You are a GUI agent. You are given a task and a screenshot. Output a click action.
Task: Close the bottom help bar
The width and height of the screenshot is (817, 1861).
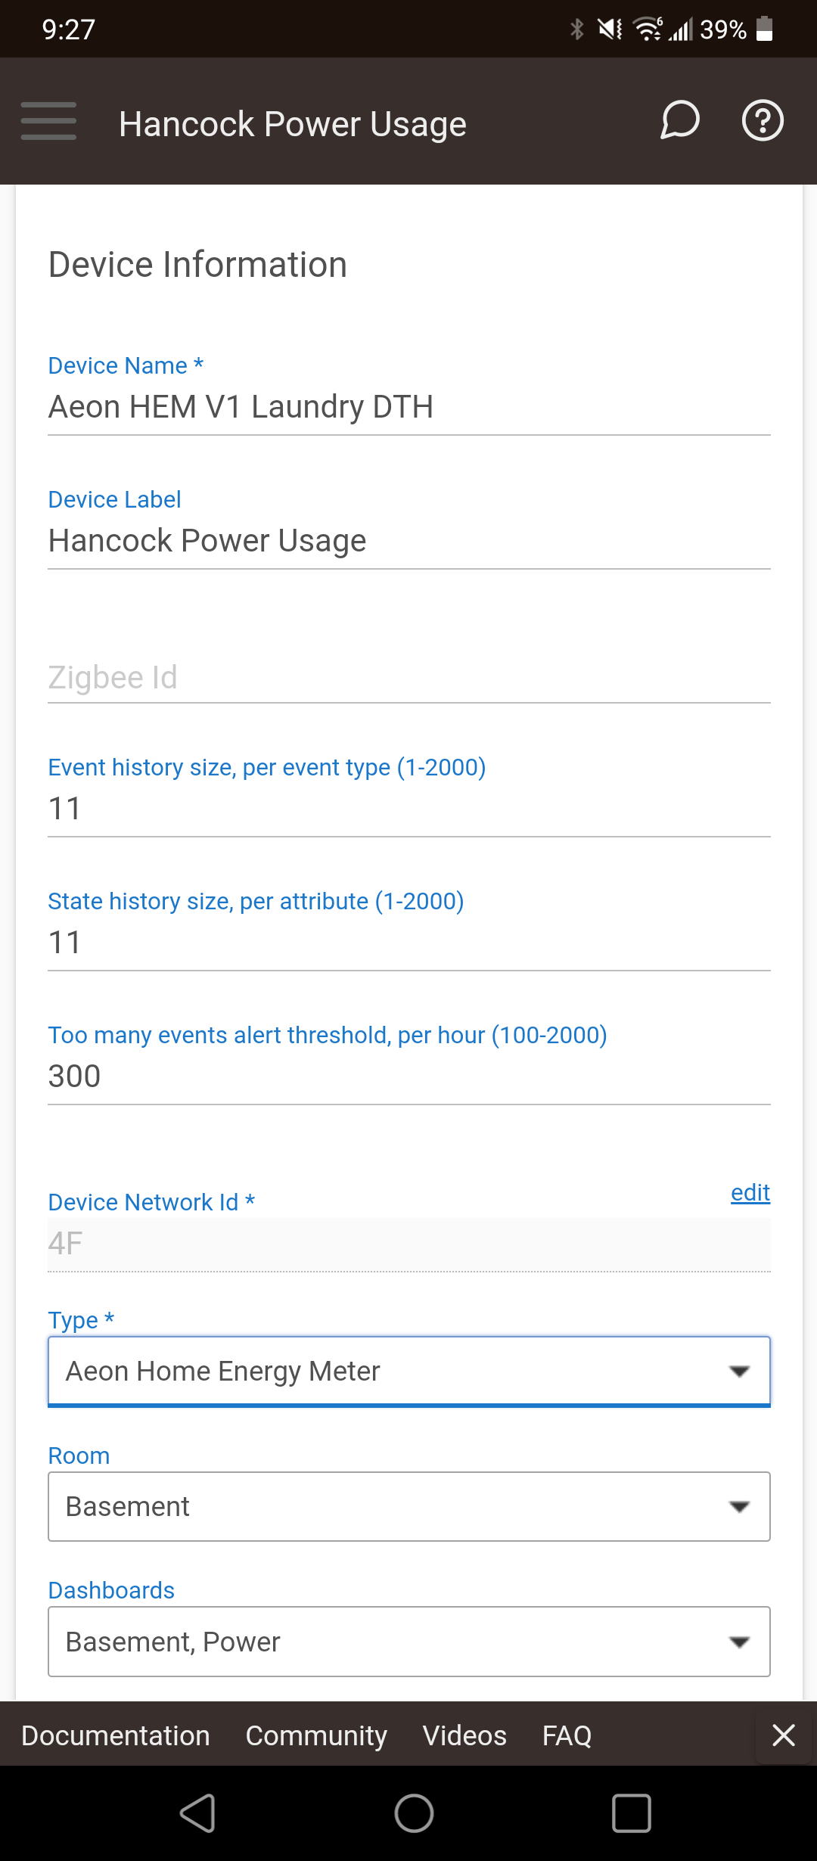(784, 1735)
